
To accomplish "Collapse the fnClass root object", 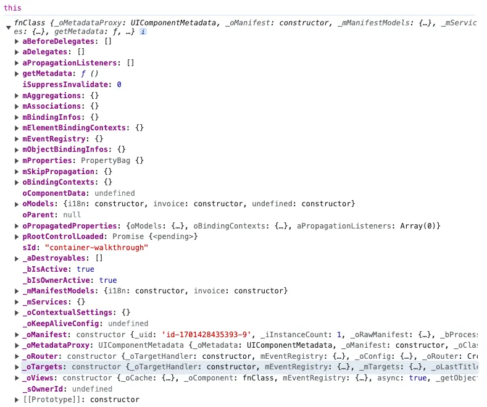I will click(x=9, y=28).
